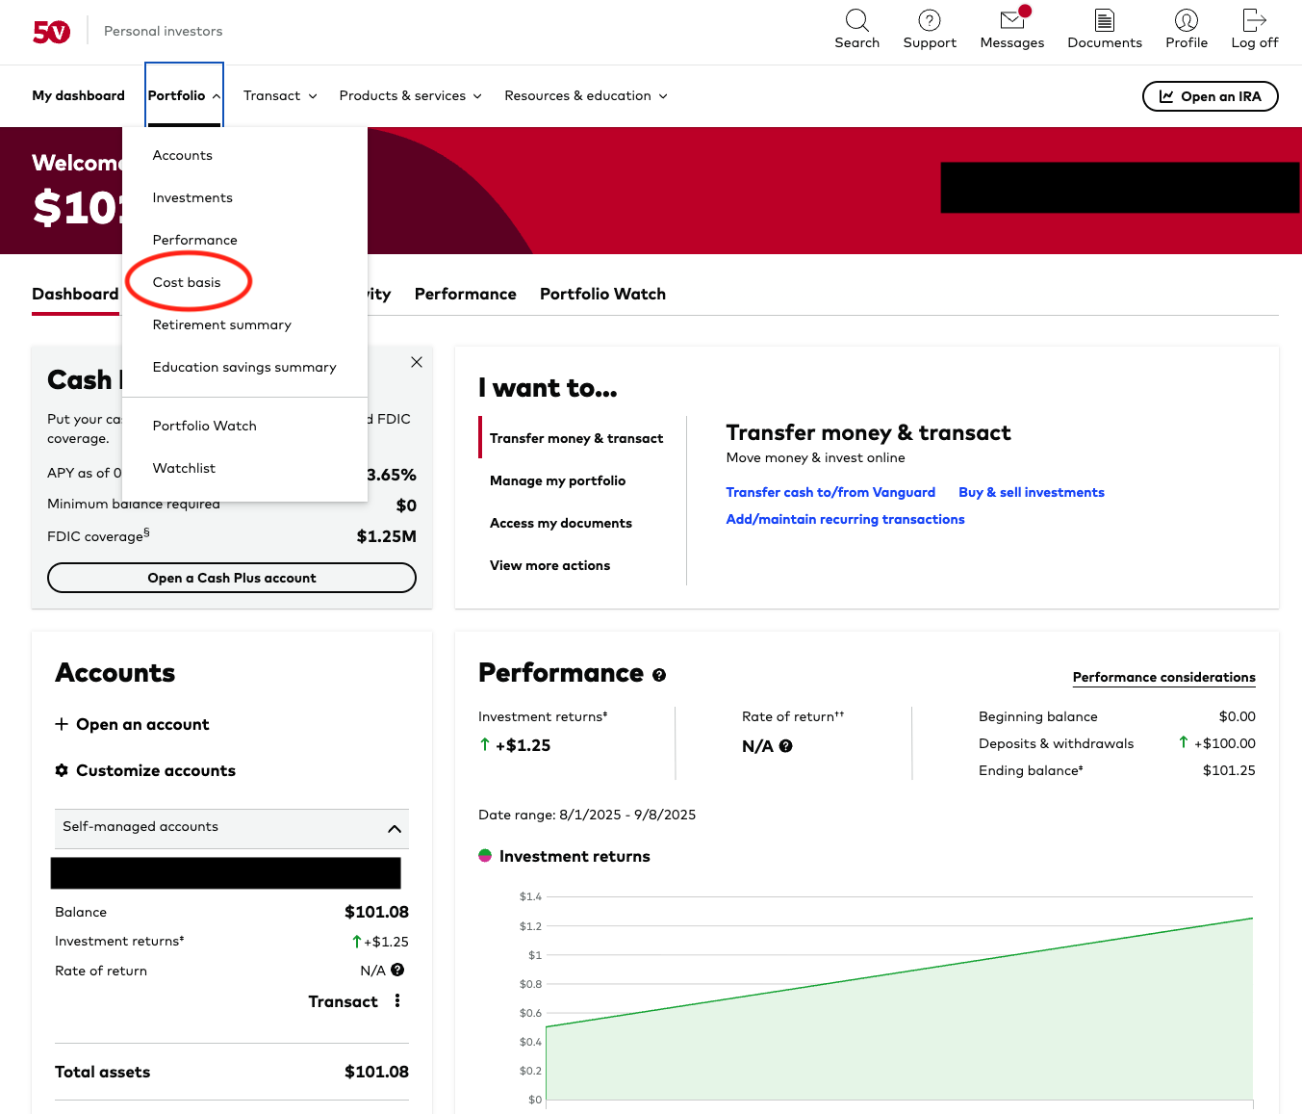Open the Messages envelope icon

click(1012, 20)
